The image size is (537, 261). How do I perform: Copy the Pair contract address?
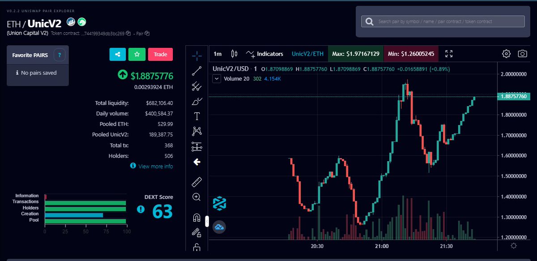coord(147,33)
